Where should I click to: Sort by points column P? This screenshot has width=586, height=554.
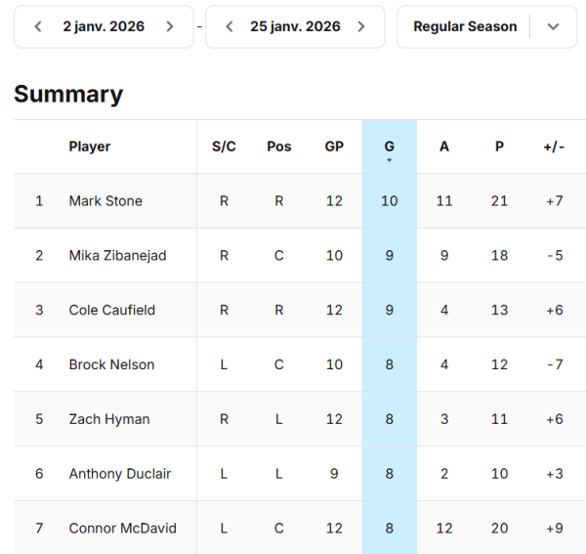tap(499, 147)
